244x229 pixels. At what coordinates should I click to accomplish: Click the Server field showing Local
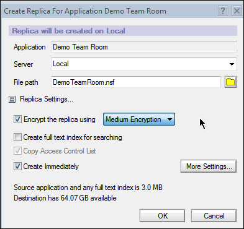point(144,64)
